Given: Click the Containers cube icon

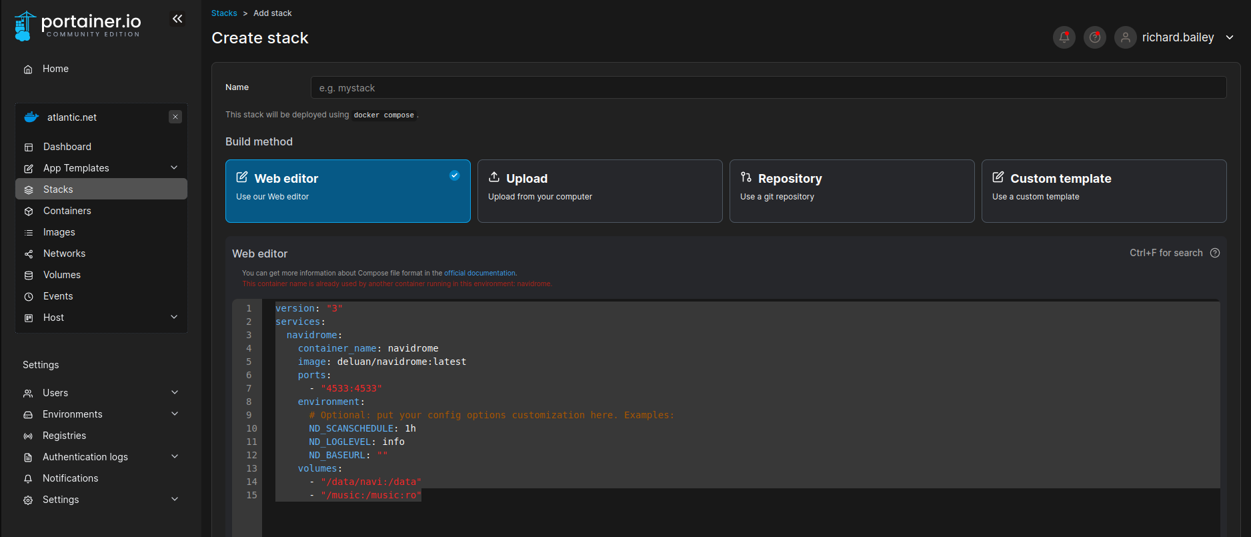Looking at the screenshot, I should 29,211.
